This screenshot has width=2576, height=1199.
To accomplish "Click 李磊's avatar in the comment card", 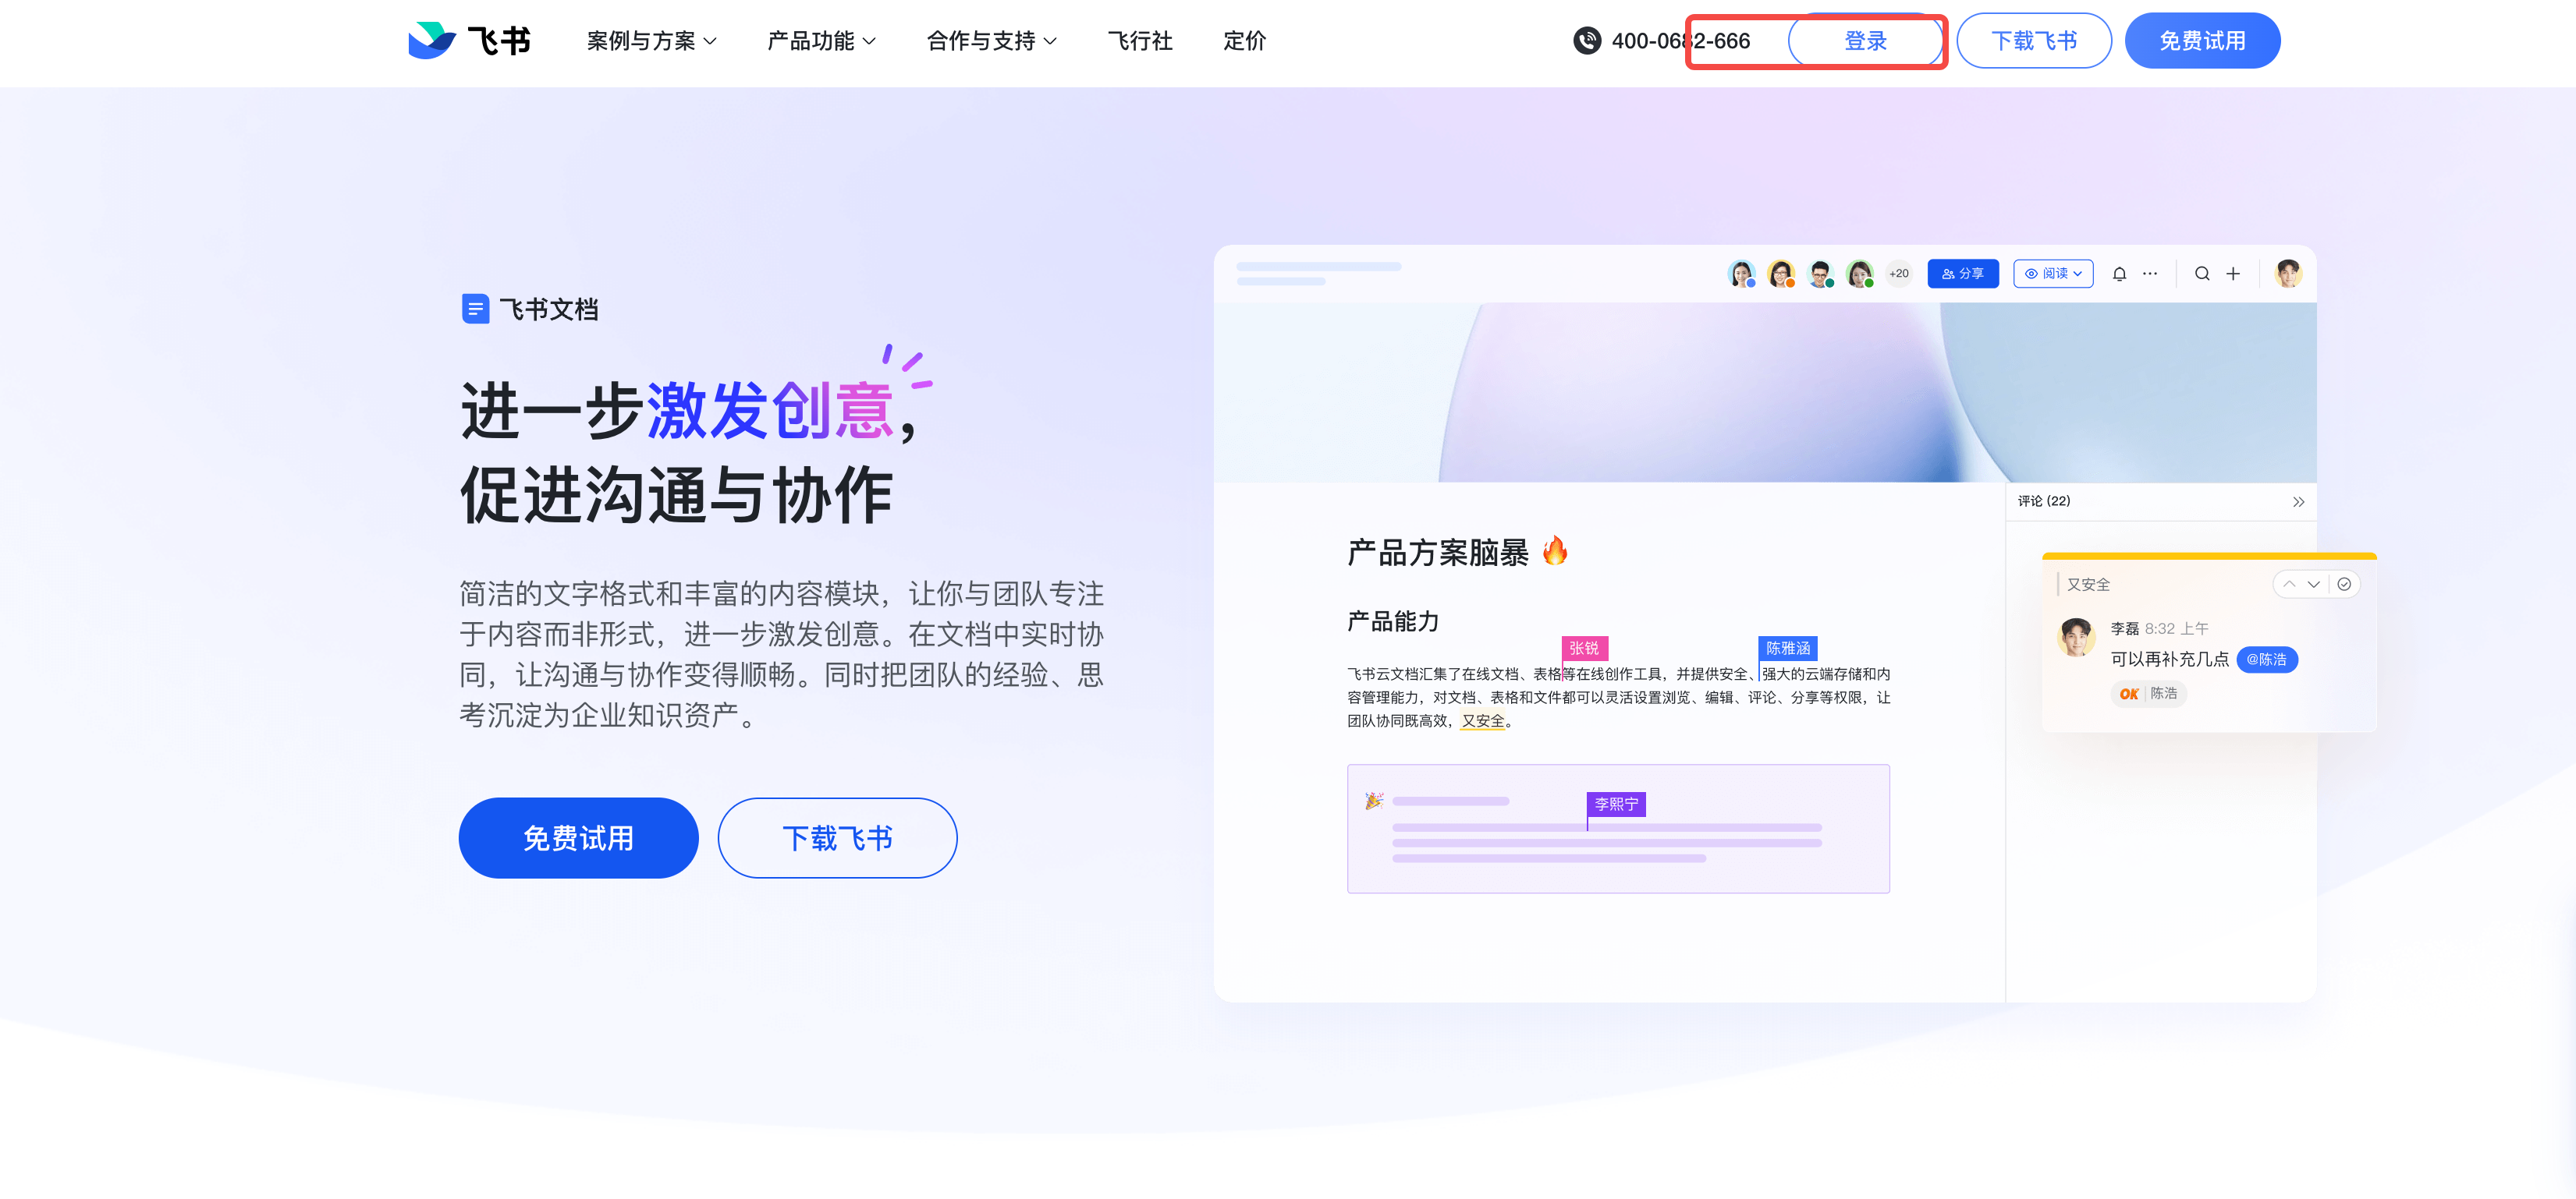I will pos(2076,636).
